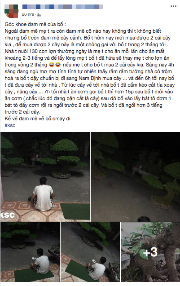This screenshot has height=286, width=180.
Task: View the tree trunk close-up photo
Action: (x=150, y=252)
